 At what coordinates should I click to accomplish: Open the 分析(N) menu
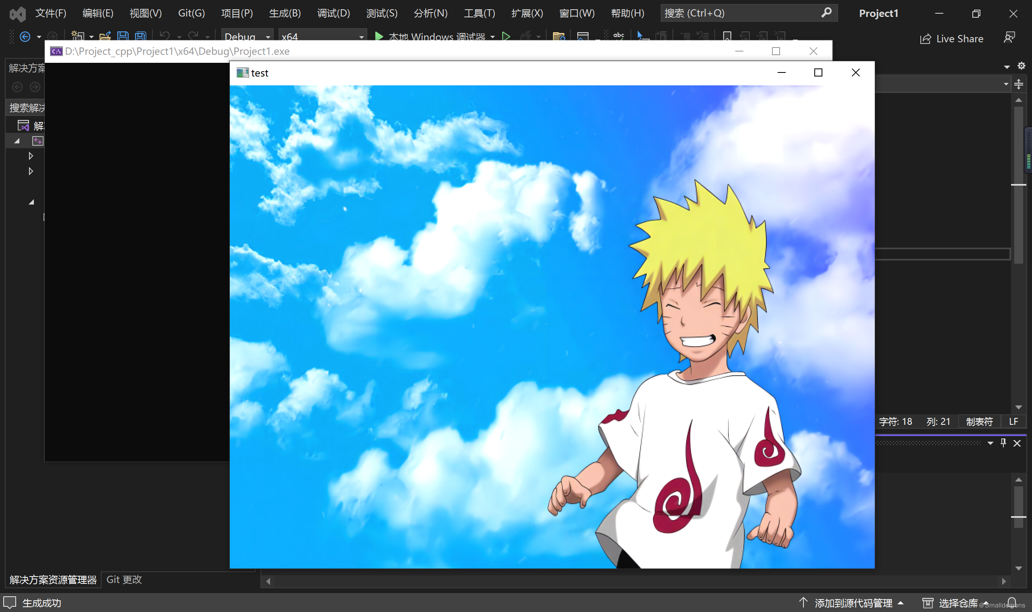pyautogui.click(x=431, y=13)
